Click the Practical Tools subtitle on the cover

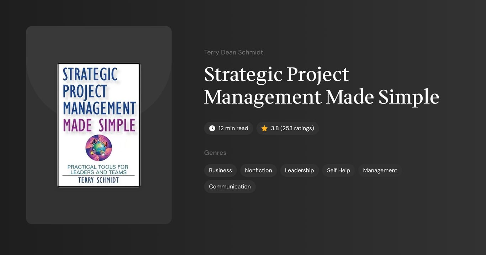click(99, 169)
